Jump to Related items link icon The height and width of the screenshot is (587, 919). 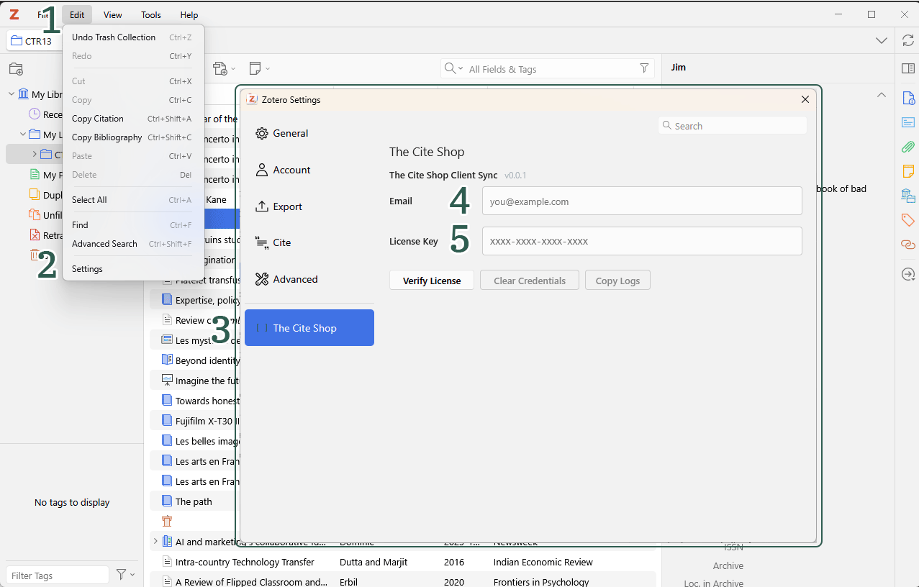point(908,245)
